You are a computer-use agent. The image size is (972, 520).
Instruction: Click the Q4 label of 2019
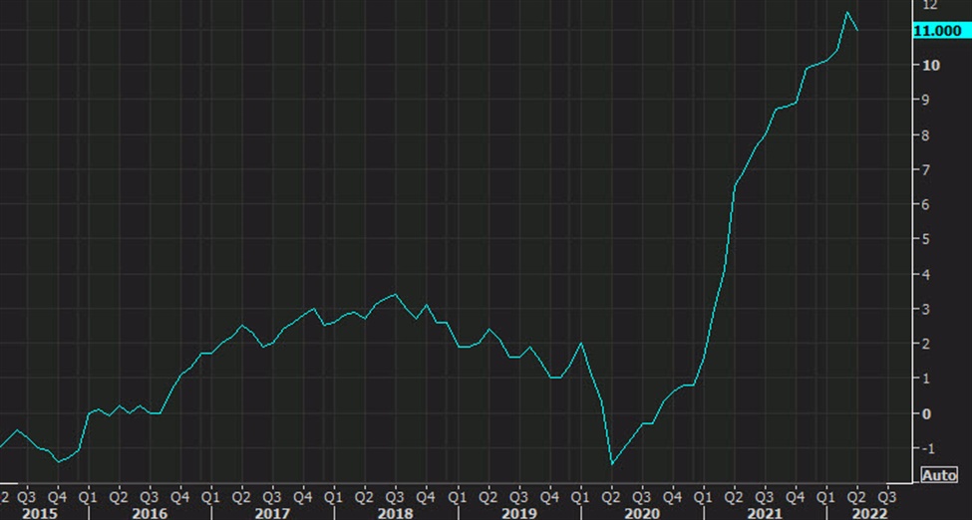coord(549,497)
